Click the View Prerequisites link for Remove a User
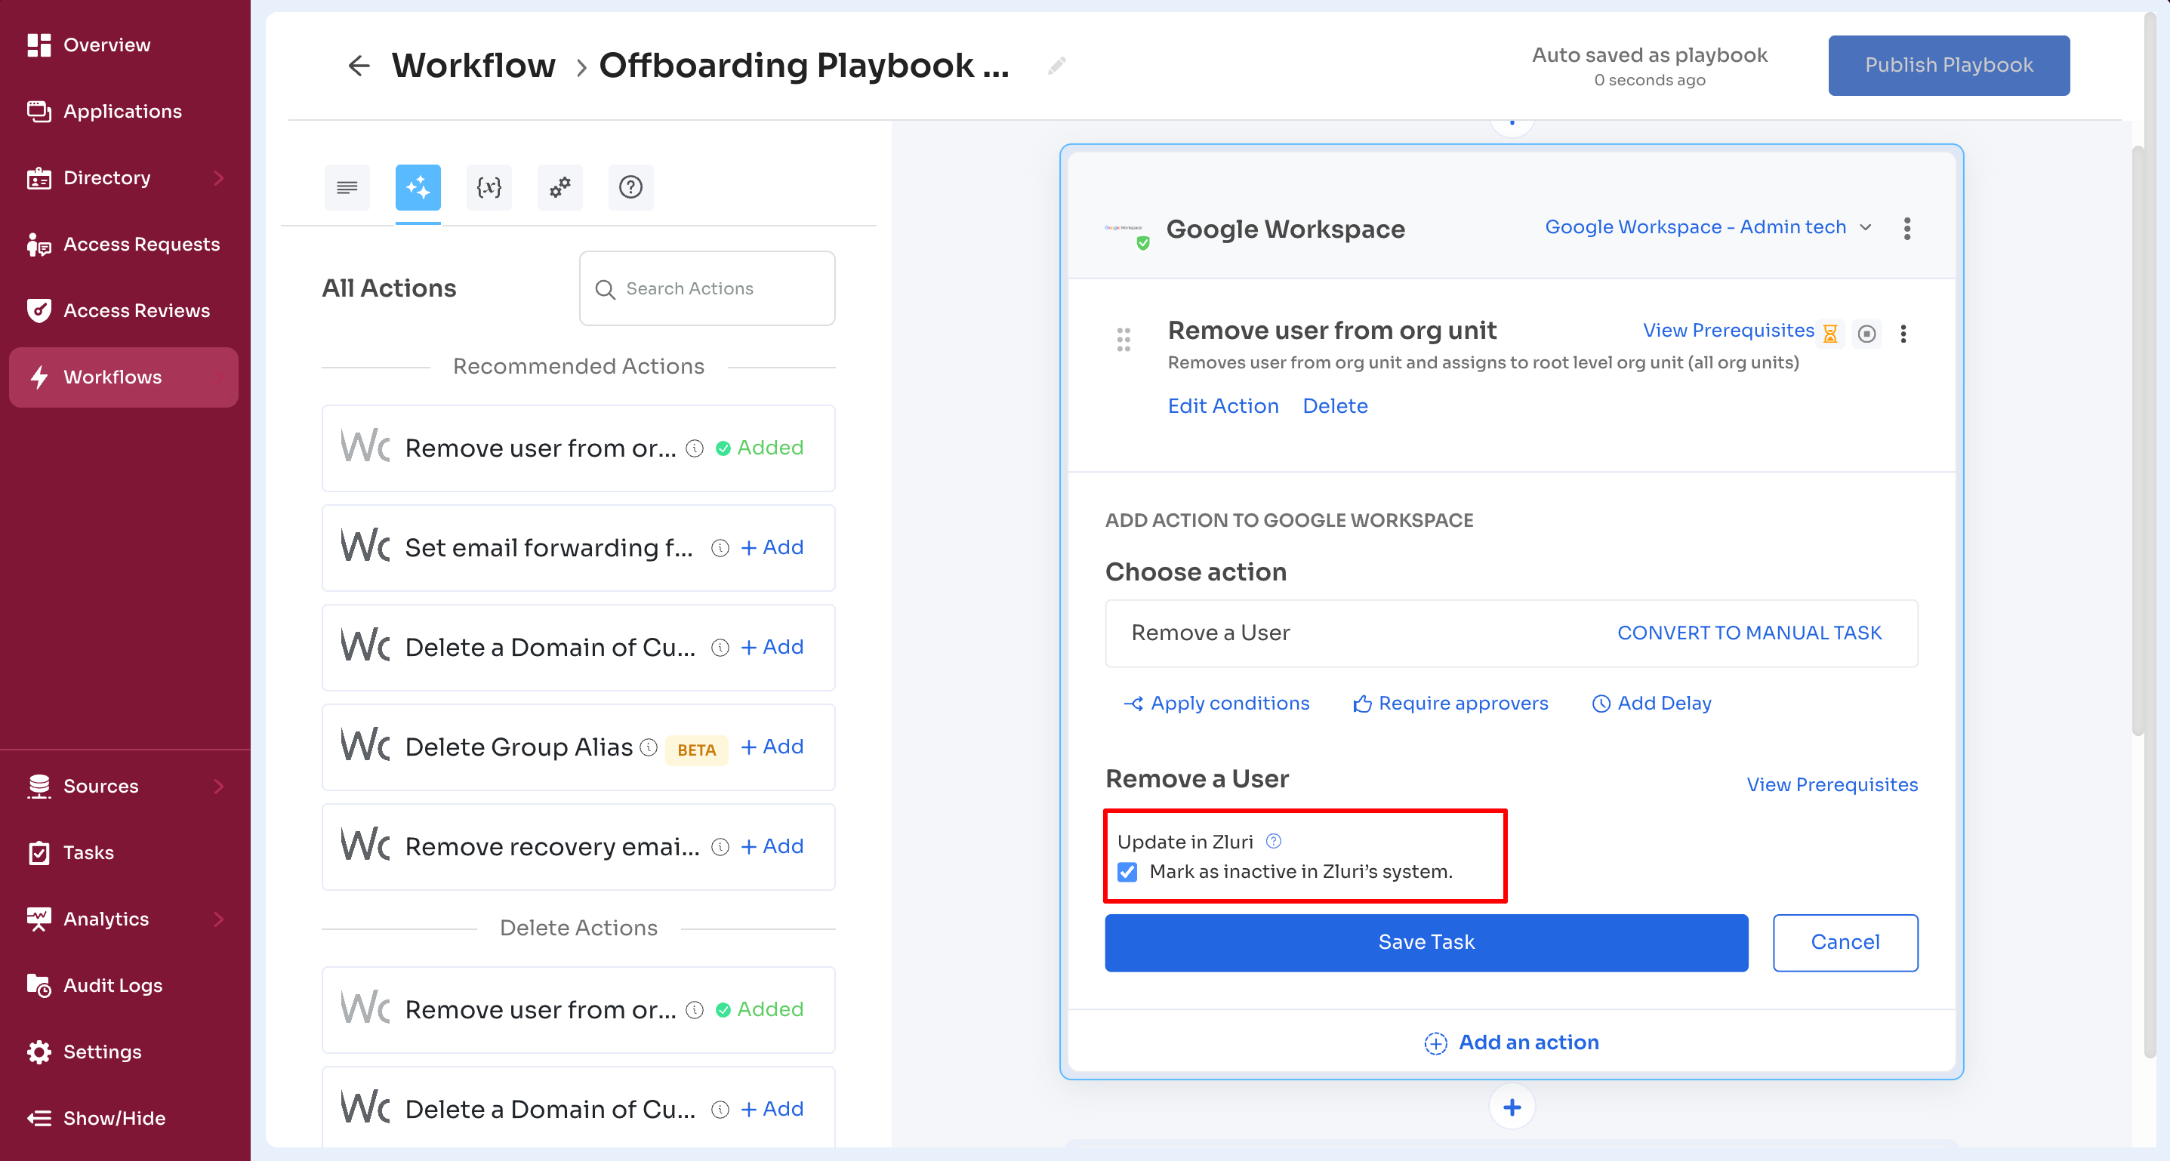Viewport: 2170px width, 1161px height. pyautogui.click(x=1831, y=784)
